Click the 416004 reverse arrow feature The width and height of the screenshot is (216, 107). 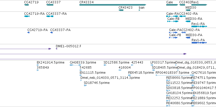coord(120,70)
